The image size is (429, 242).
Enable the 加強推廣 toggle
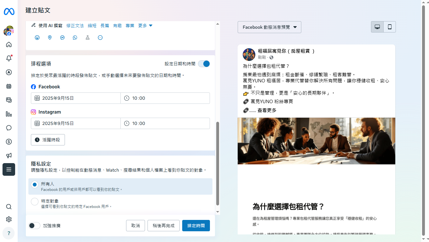point(34,226)
